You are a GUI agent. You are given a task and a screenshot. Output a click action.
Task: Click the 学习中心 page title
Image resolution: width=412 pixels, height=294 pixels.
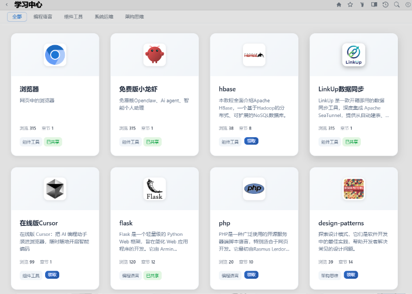(x=28, y=4)
